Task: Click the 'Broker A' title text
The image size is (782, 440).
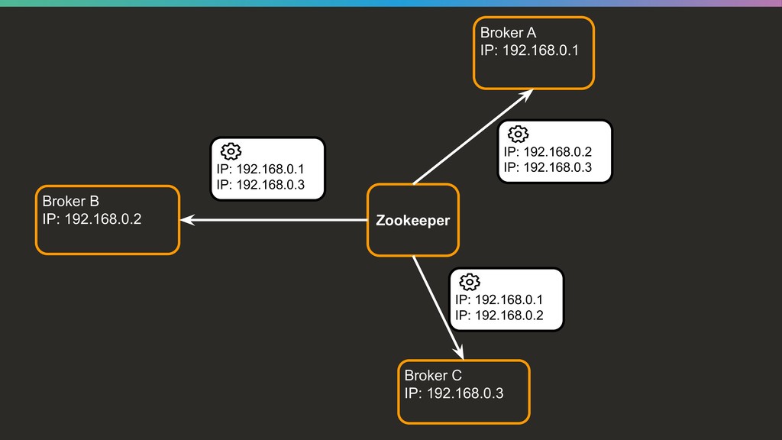Action: tap(508, 33)
